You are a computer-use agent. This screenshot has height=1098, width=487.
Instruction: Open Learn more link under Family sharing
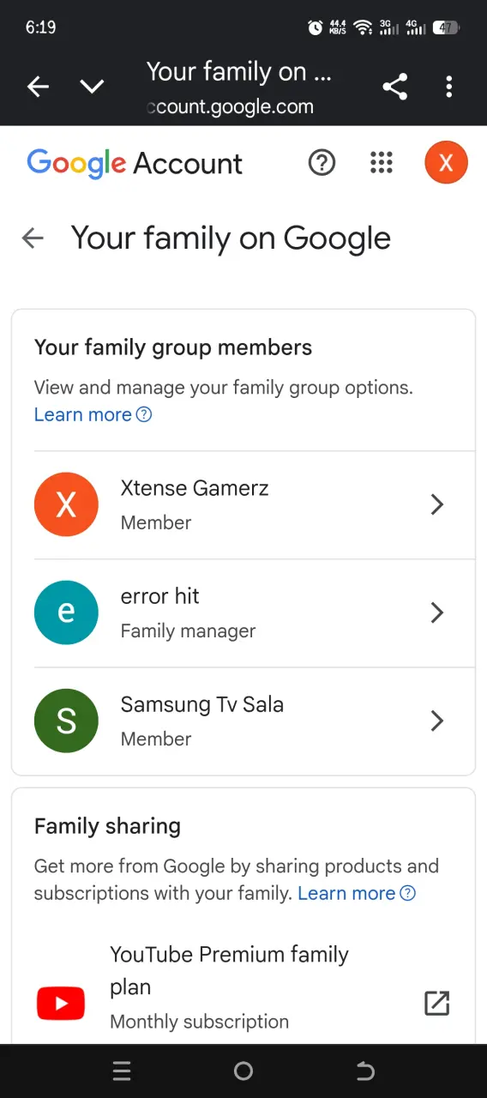[x=346, y=894]
